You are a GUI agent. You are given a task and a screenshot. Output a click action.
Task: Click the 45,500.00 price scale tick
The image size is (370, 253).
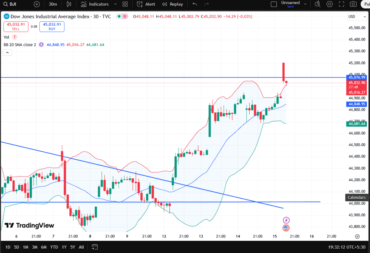coord(357,28)
